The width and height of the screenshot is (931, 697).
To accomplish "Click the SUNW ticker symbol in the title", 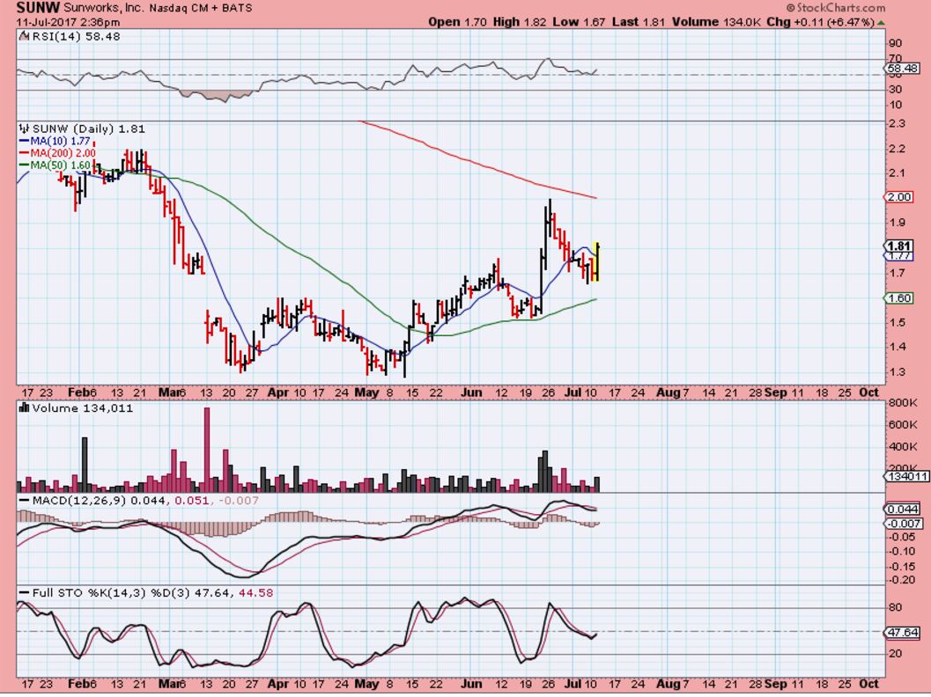I will pos(37,8).
